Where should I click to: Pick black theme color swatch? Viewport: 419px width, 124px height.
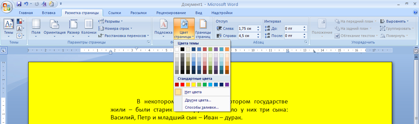(182, 49)
